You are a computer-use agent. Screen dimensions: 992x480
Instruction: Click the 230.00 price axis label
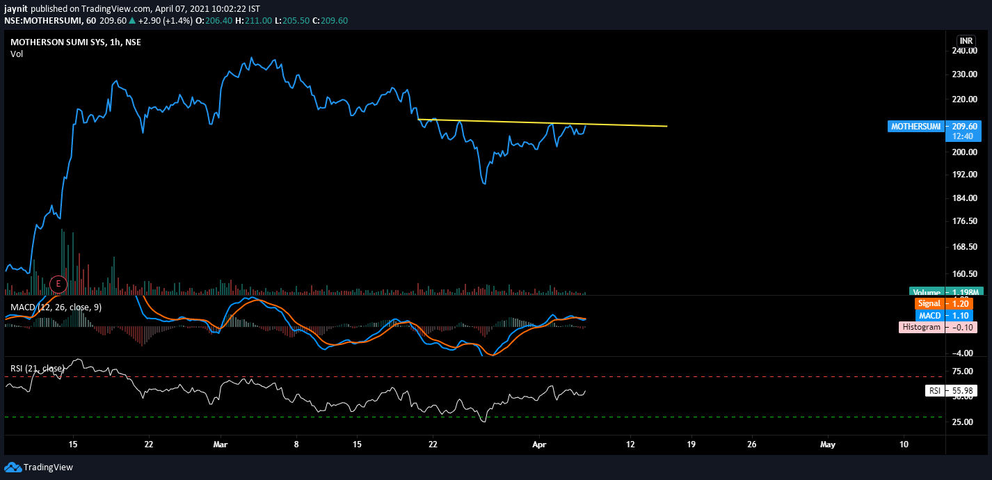(x=965, y=74)
